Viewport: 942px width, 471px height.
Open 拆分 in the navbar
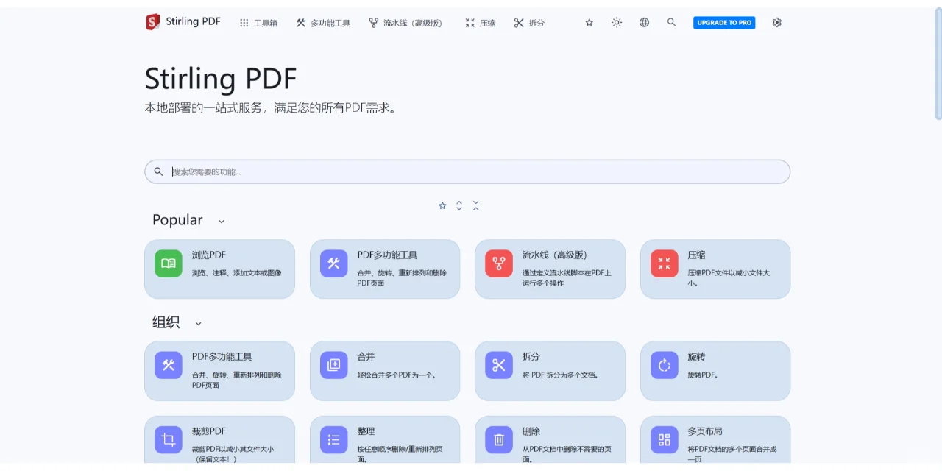click(x=529, y=23)
